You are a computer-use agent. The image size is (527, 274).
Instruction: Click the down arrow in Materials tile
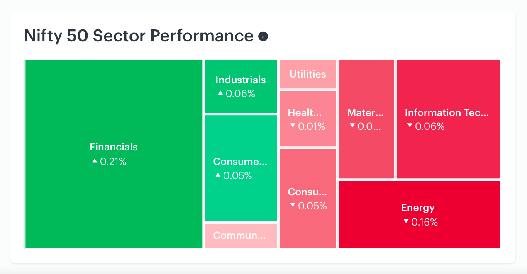pyautogui.click(x=352, y=125)
